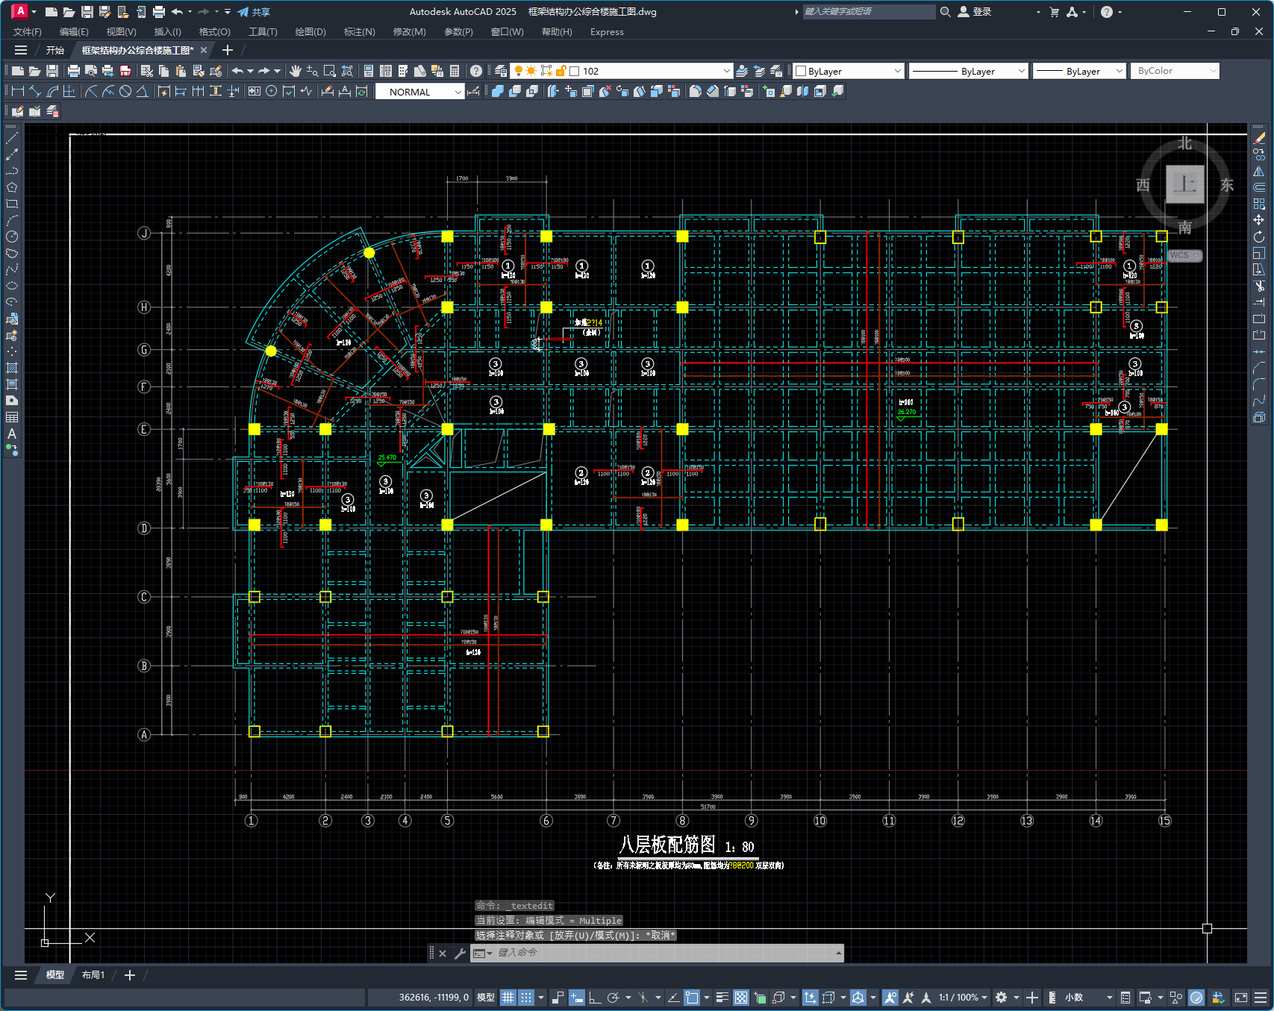Click the keyword search box in title bar
Screen dimensions: 1274x1011
(x=869, y=12)
